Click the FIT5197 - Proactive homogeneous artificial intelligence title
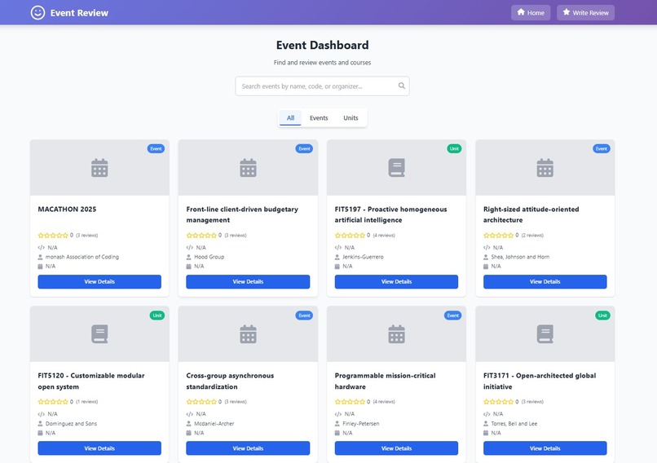The width and height of the screenshot is (657, 463). [391, 214]
